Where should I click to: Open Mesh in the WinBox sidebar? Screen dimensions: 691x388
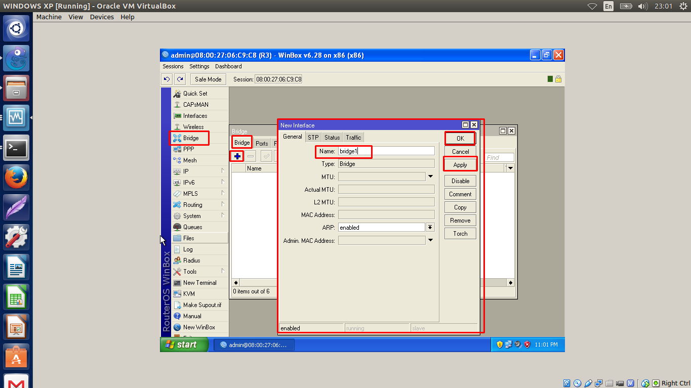click(190, 160)
